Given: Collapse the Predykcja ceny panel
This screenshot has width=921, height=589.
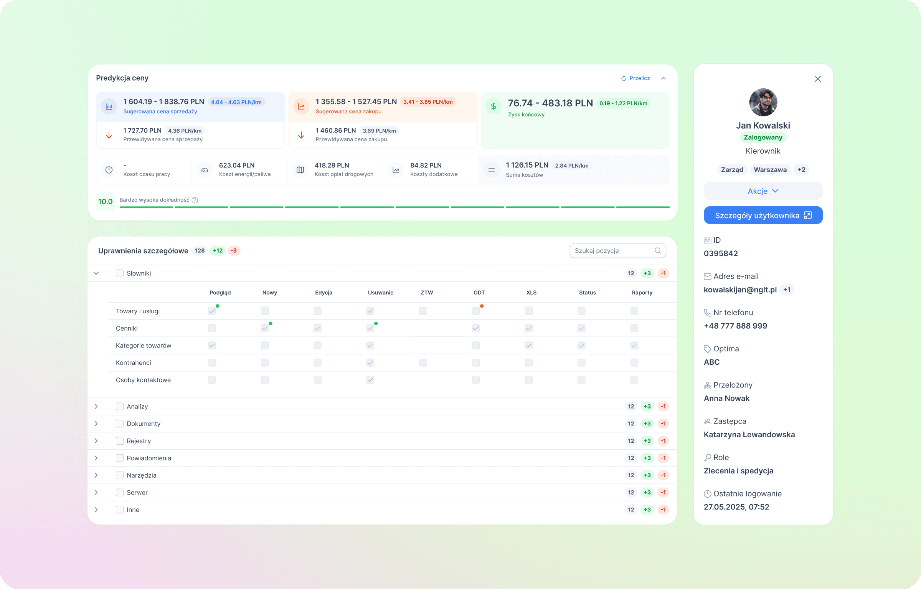Looking at the screenshot, I should 664,78.
